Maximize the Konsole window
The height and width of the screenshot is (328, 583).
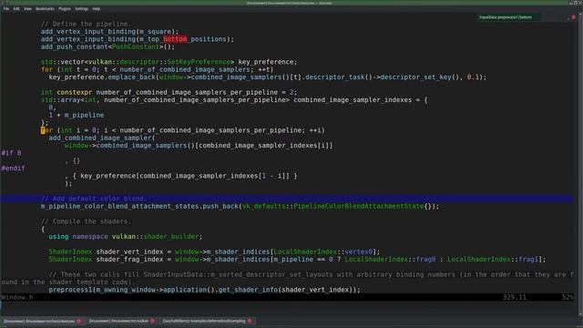577,3
